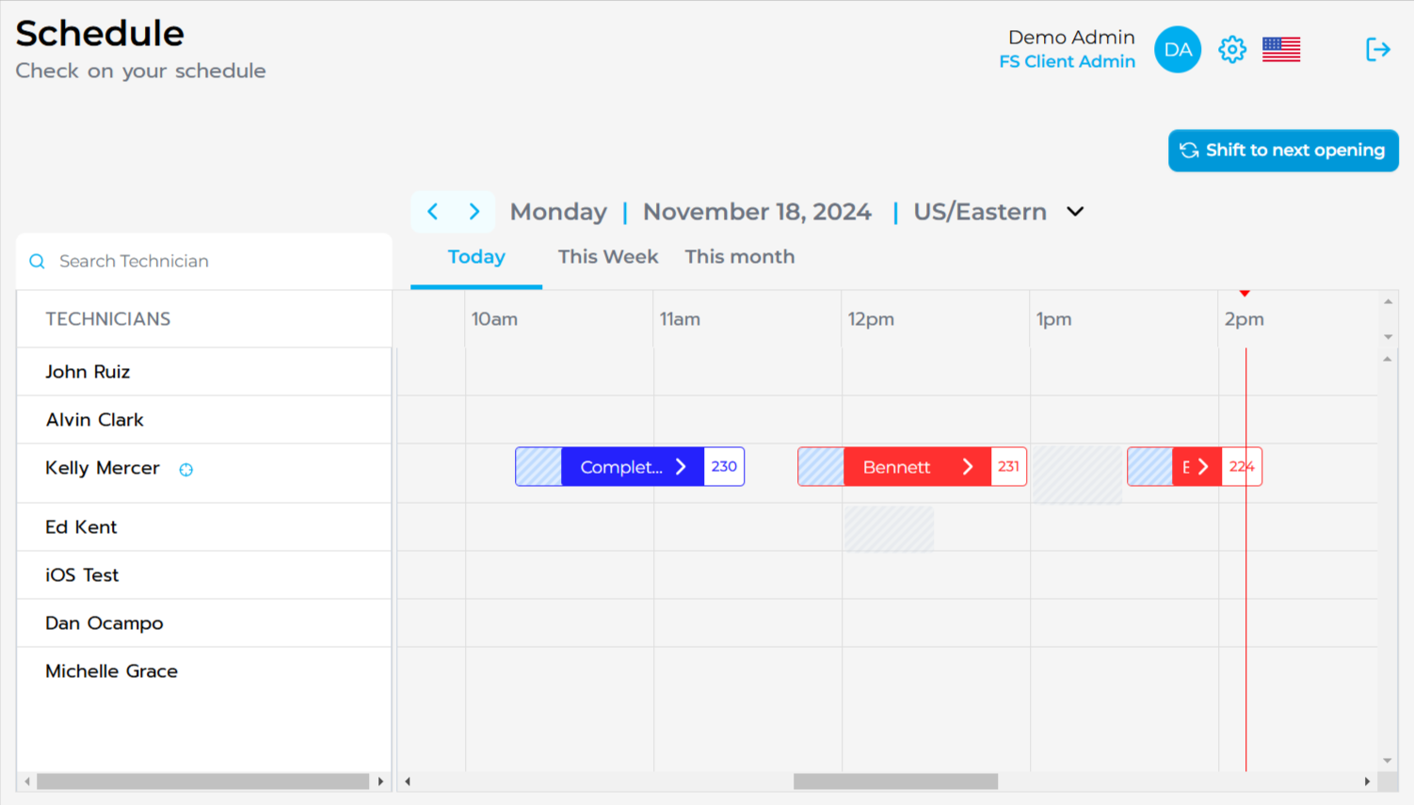Advance to next day with right chevron

click(474, 211)
